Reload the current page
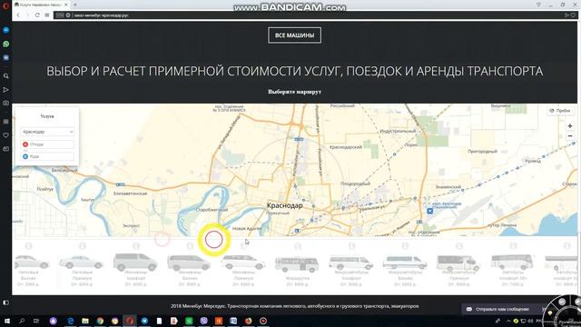Screen dimensions: 581x327 click(37, 15)
